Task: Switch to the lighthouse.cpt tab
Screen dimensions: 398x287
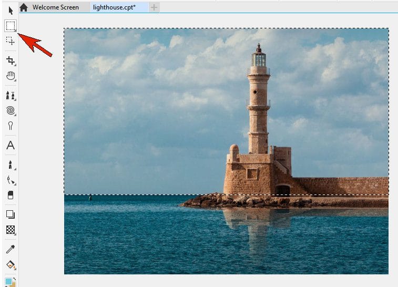Action: click(x=114, y=7)
